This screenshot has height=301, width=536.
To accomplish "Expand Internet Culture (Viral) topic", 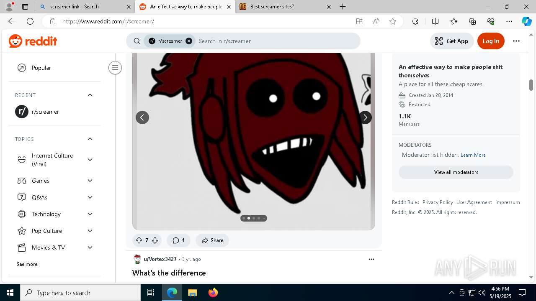I will pyautogui.click(x=90, y=160).
